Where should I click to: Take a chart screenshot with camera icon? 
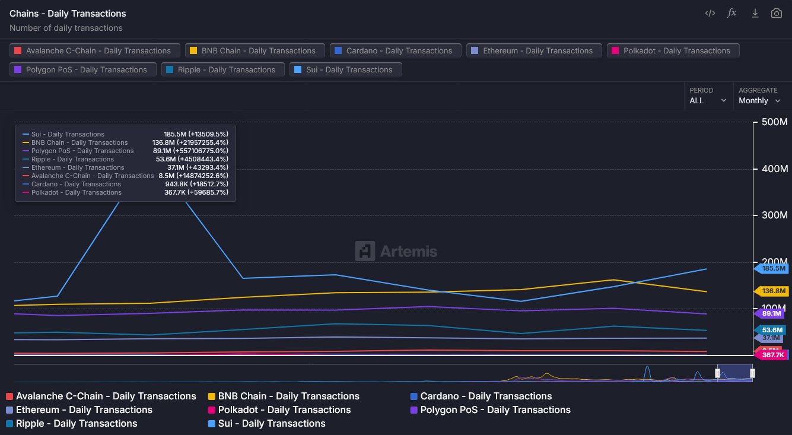[776, 13]
